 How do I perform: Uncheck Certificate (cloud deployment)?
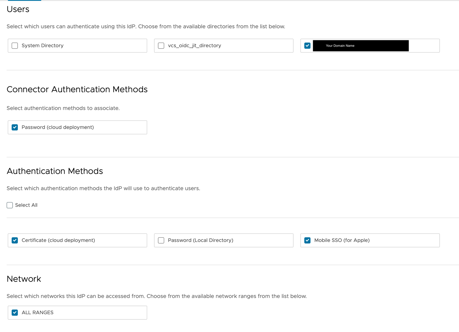point(15,240)
